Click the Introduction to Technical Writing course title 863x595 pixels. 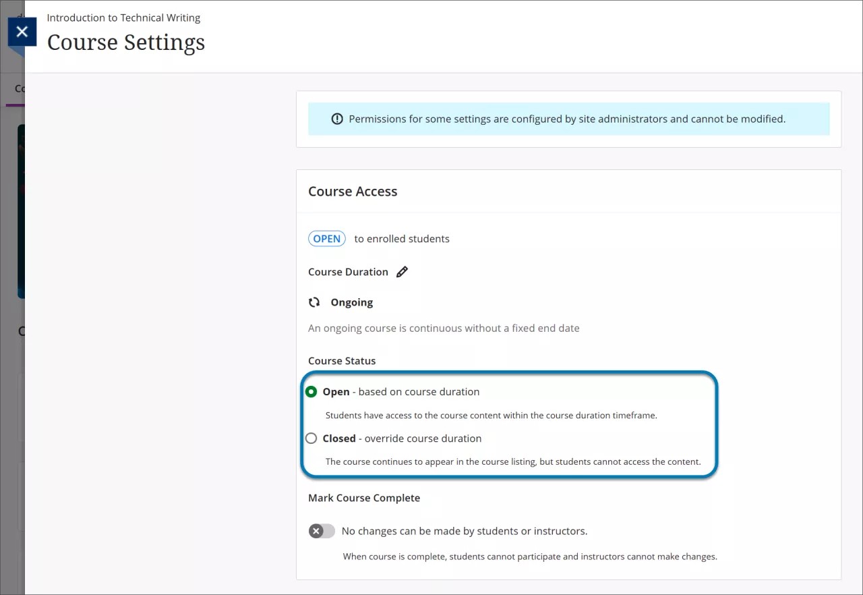coord(123,18)
